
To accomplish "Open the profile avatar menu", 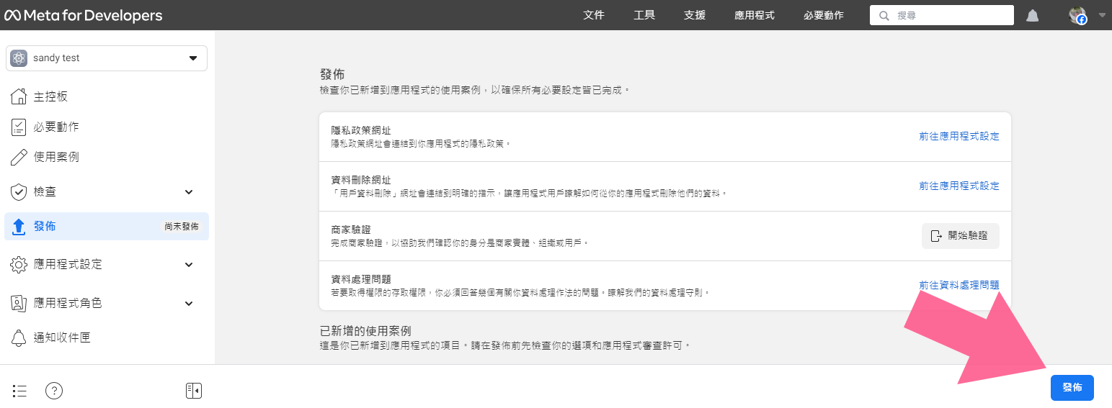I will 1077,16.
